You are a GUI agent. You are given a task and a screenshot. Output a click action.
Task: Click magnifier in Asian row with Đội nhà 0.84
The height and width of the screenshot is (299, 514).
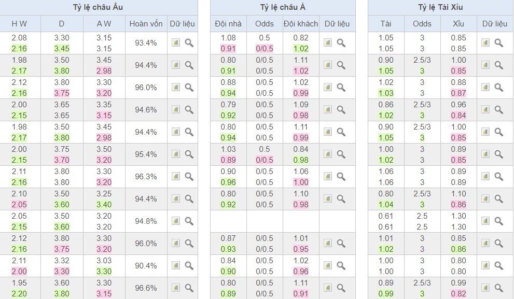tap(341, 266)
